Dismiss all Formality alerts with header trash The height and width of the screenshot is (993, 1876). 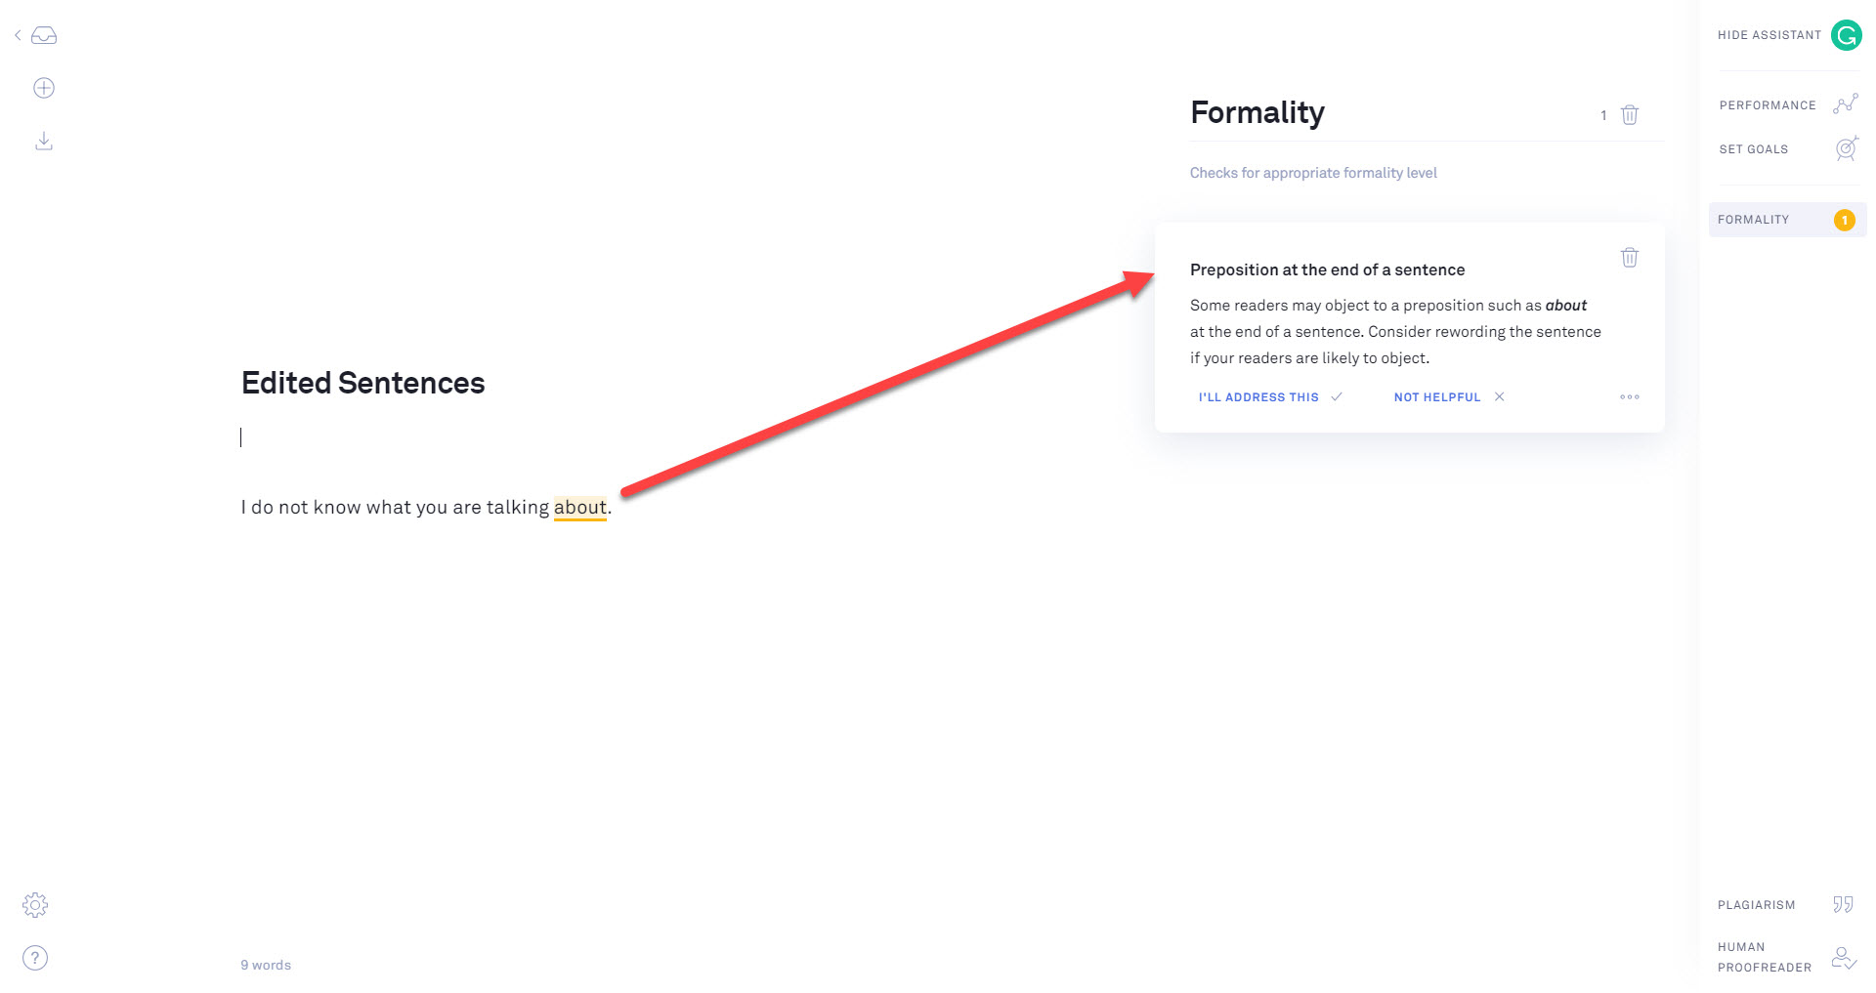pyautogui.click(x=1629, y=115)
